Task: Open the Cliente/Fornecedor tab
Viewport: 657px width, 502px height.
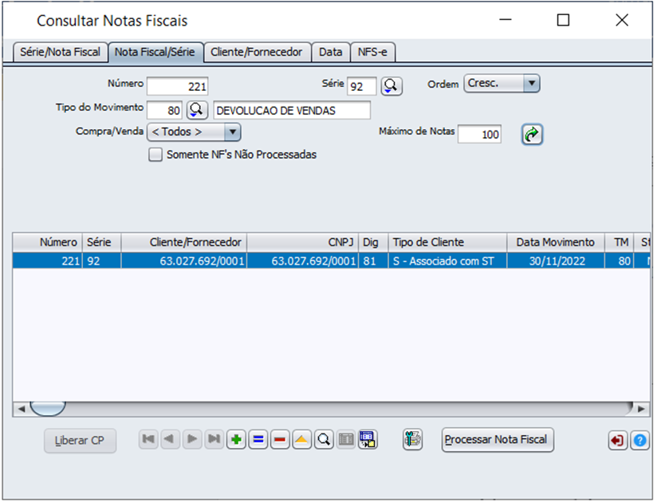Action: click(257, 53)
